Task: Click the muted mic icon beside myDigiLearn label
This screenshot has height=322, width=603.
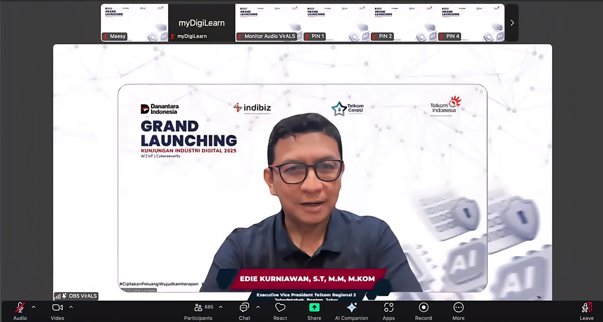Action: tap(173, 37)
